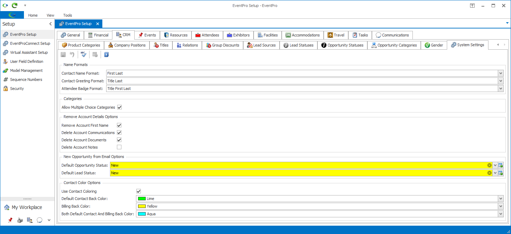Expand the Default Lead Status dropdown arrow
Viewport: 511px width, 234px height.
click(495, 173)
